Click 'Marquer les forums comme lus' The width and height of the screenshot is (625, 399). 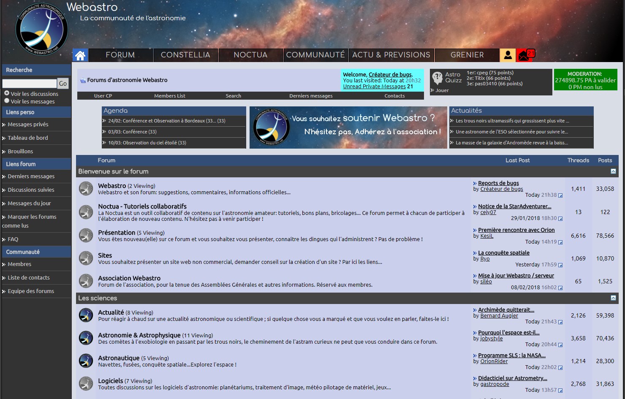click(30, 221)
